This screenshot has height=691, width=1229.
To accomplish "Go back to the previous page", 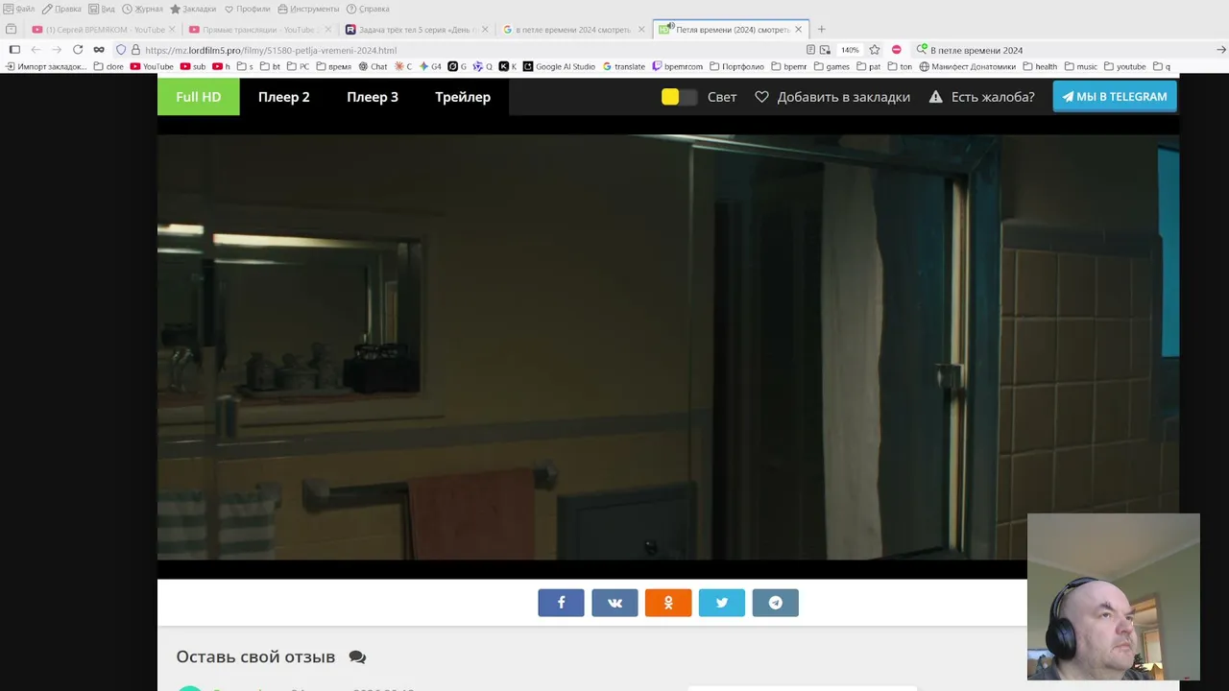I will coord(36,50).
